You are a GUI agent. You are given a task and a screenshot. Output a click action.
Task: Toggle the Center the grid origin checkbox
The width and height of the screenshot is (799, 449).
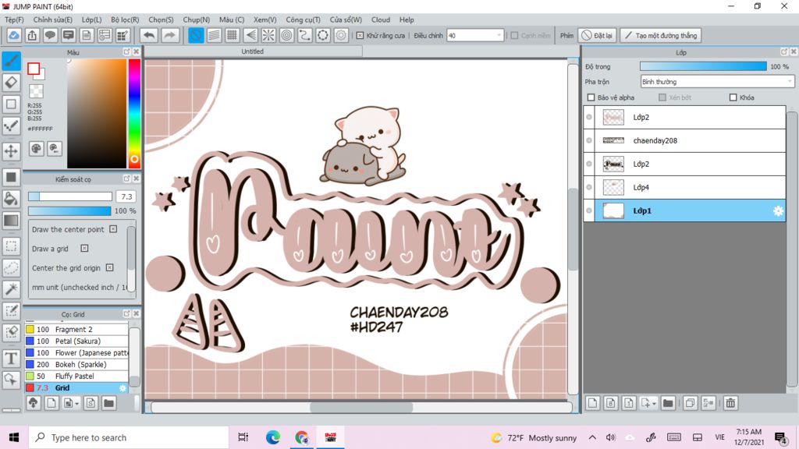tap(109, 268)
